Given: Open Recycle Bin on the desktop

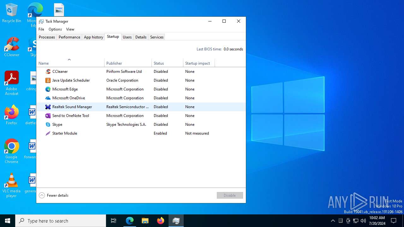Looking at the screenshot, I should click(12, 13).
